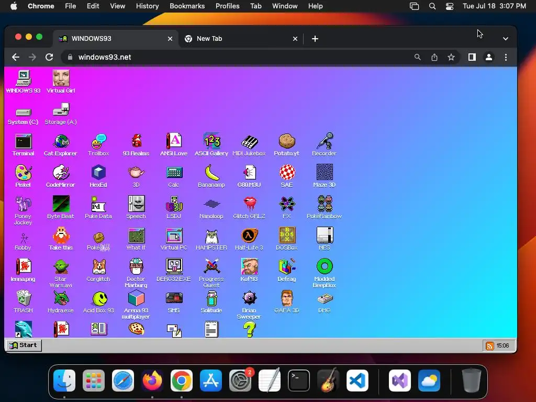
Task: Open Firefox from the dock
Action: click(152, 380)
